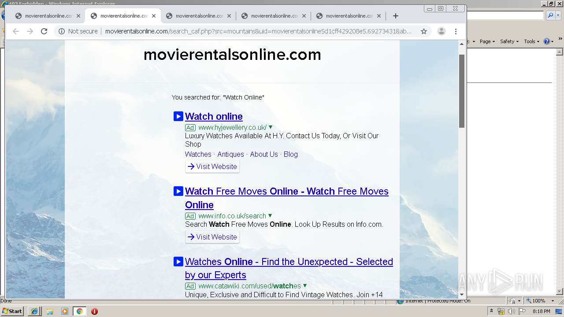Open media player taskbar icon
Image resolution: width=564 pixels, height=317 pixels.
tap(65, 311)
